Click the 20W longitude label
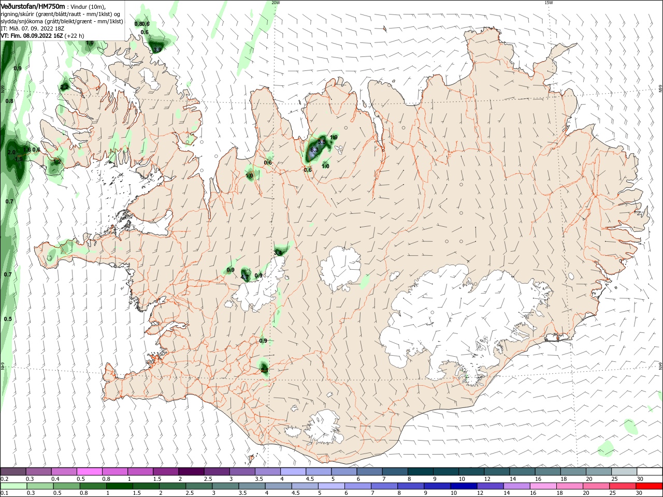The image size is (663, 497). pyautogui.click(x=276, y=3)
